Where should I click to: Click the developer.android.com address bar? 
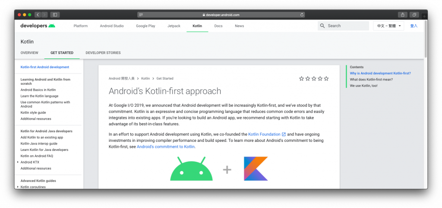point(221,15)
